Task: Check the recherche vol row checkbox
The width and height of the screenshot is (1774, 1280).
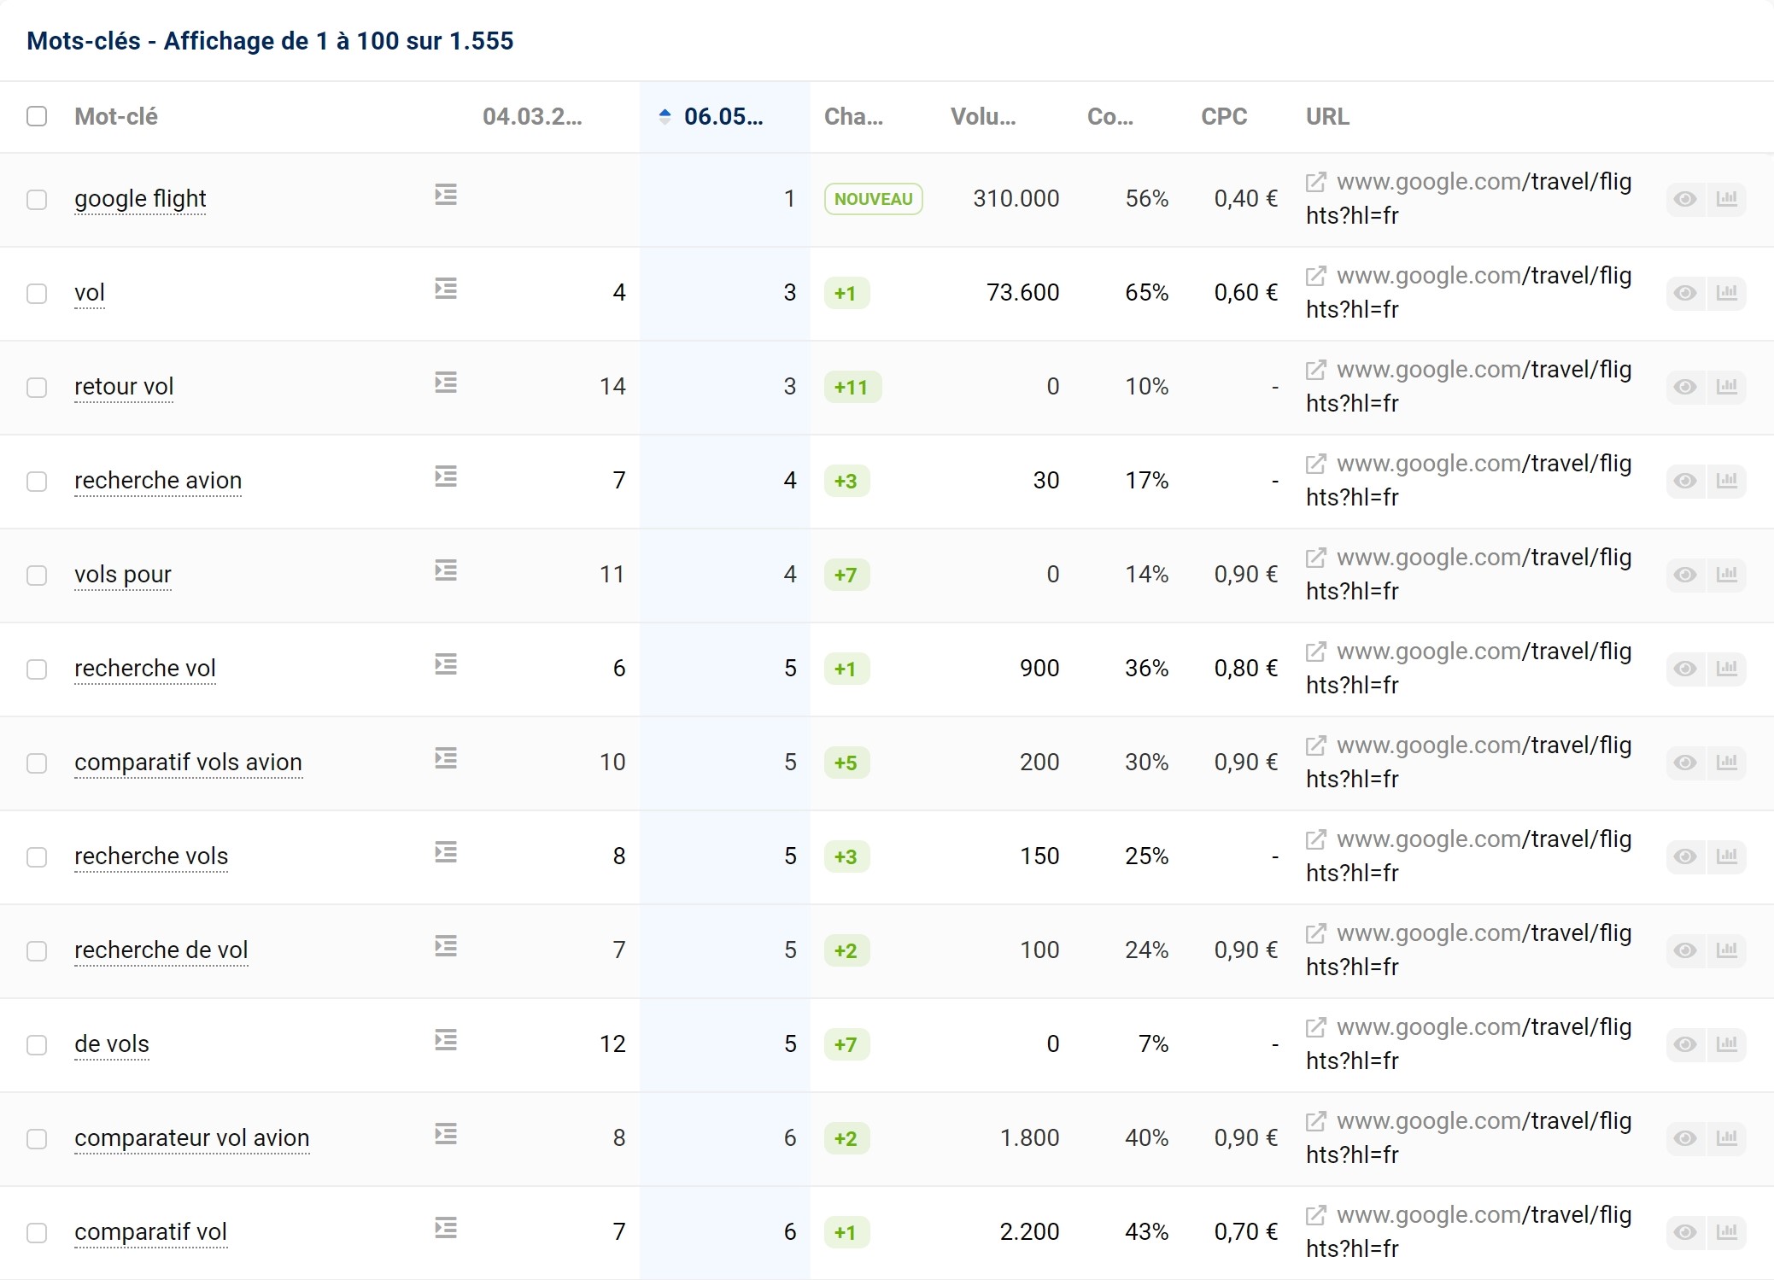Action: (x=37, y=669)
